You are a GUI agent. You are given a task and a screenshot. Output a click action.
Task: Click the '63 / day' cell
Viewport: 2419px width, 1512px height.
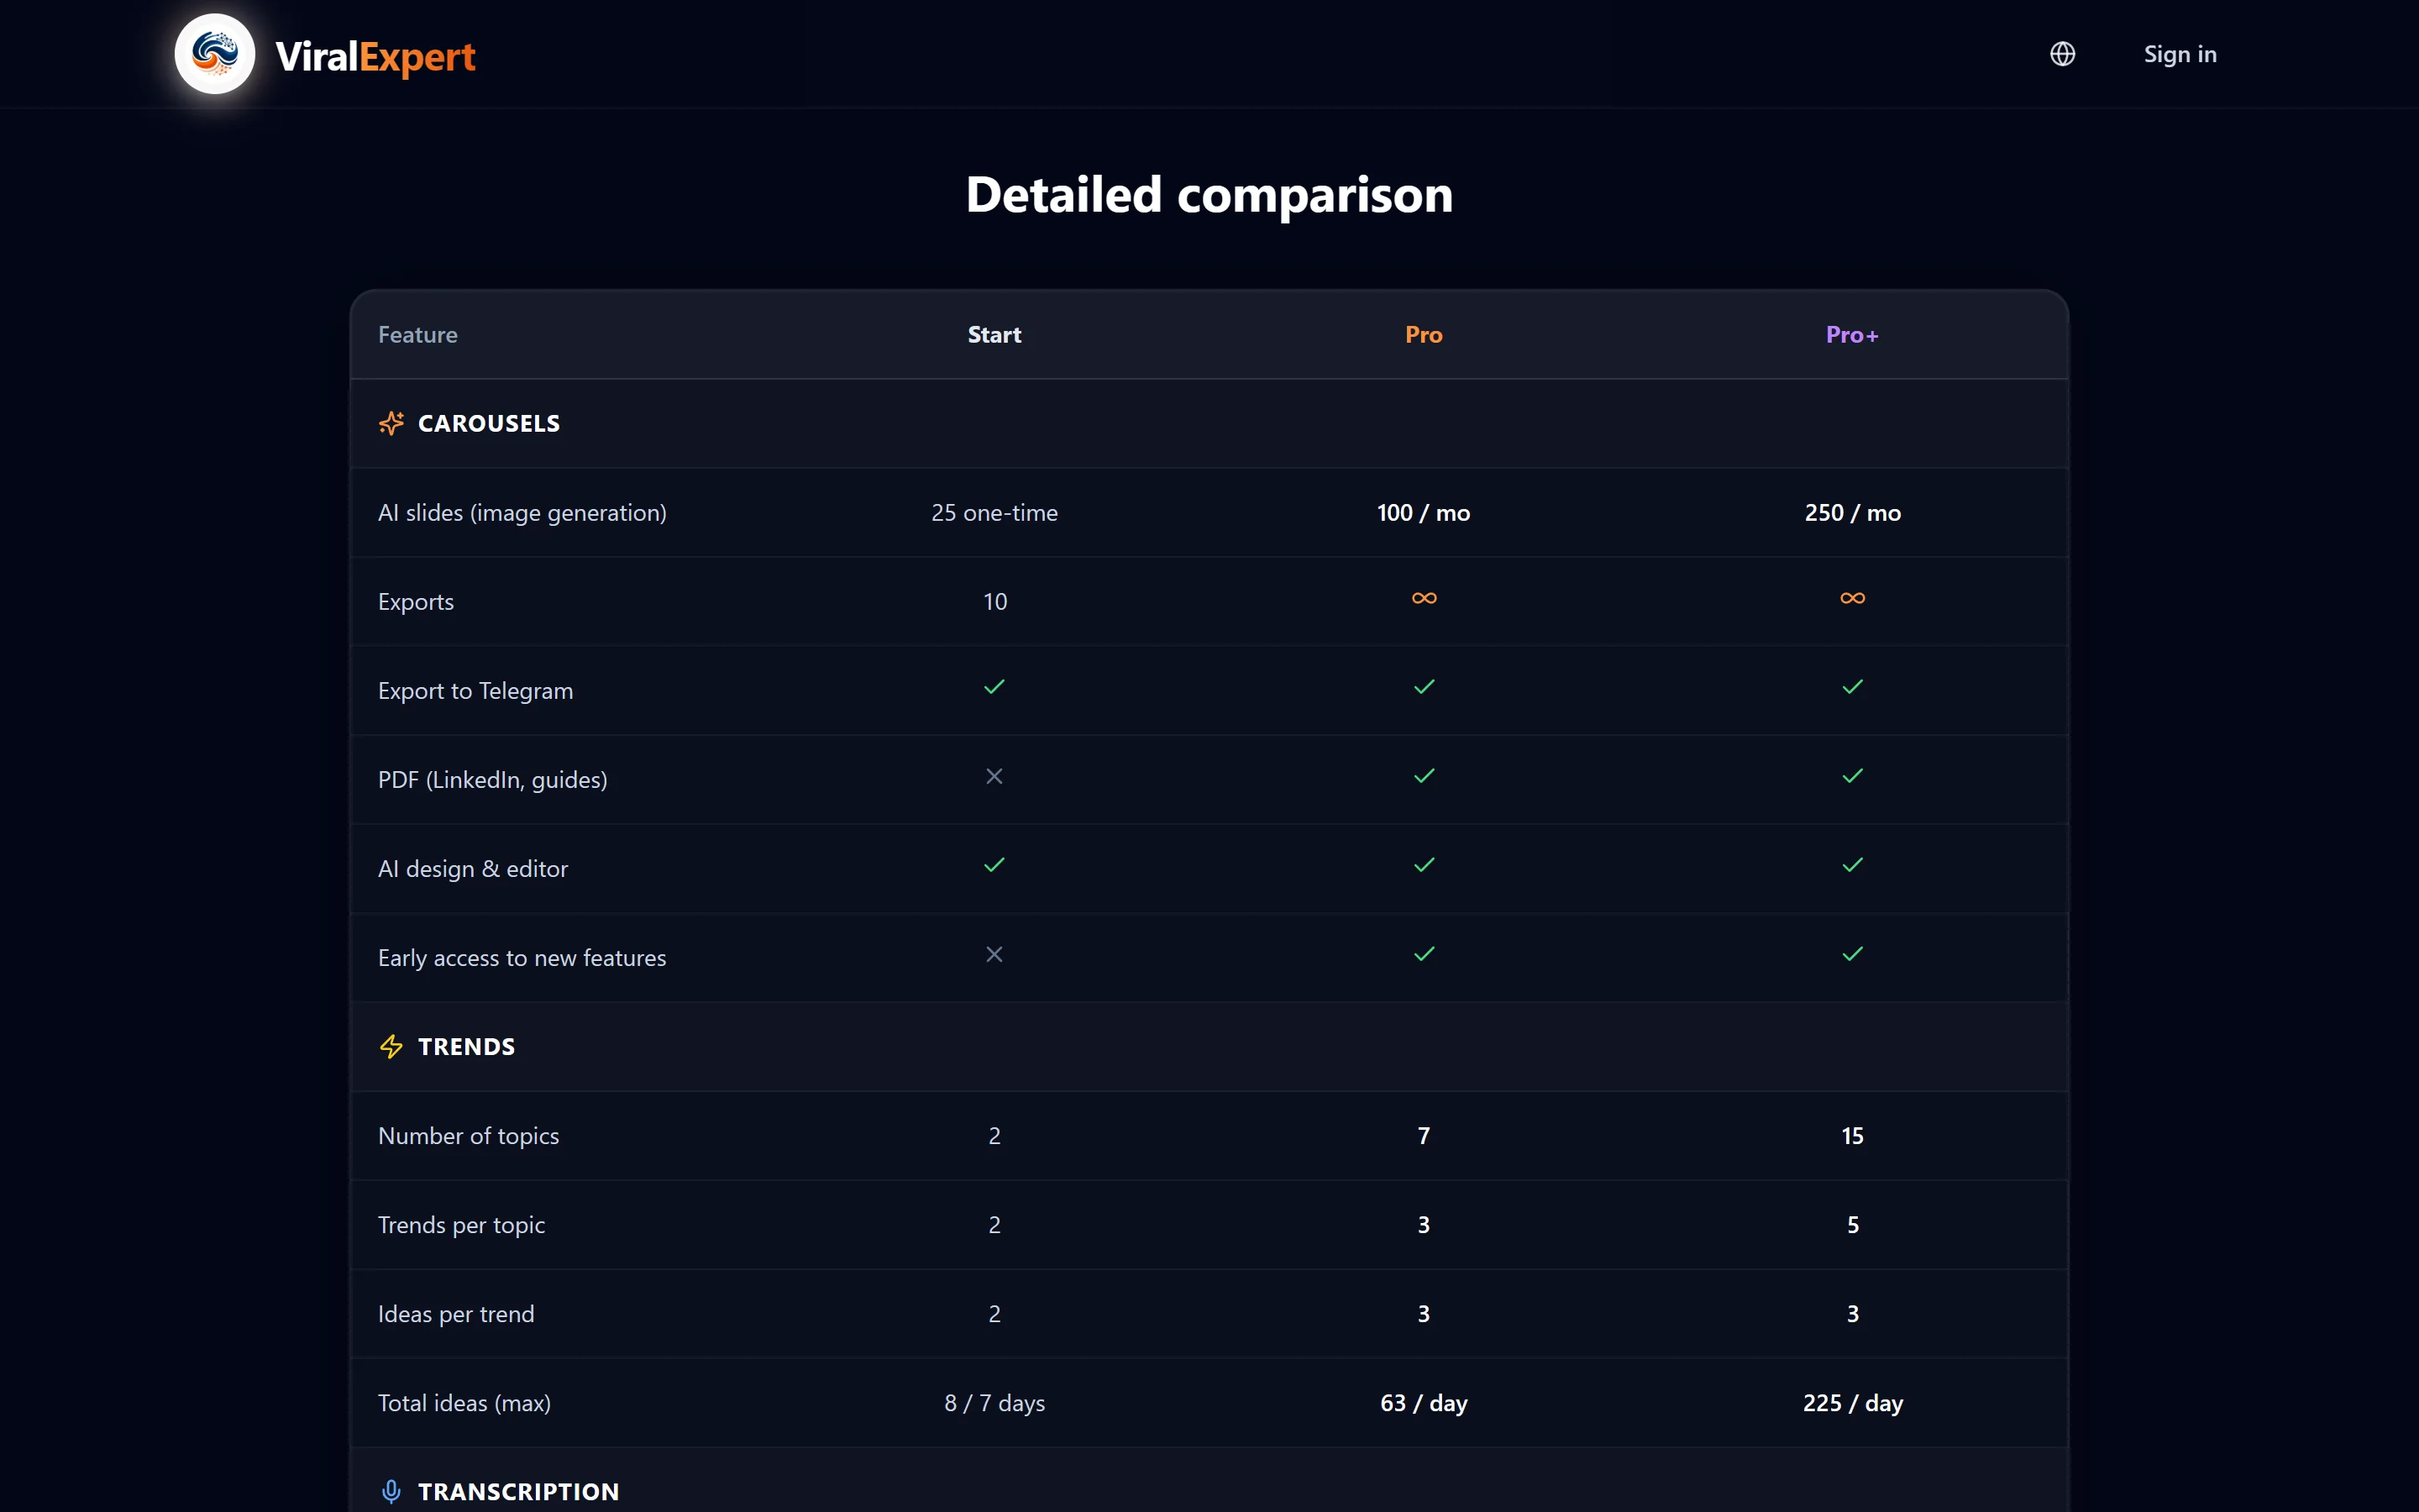(1424, 1403)
